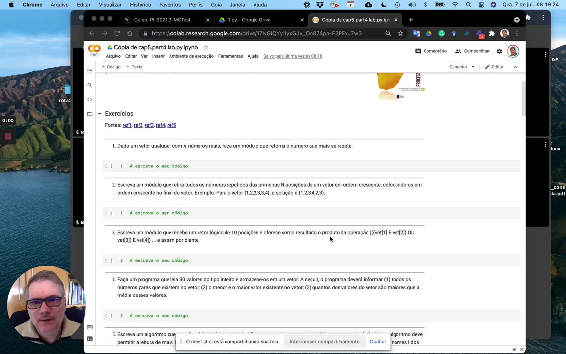Open the Colab table of contents panel
Viewport: 566px width, 354px height.
[90, 70]
